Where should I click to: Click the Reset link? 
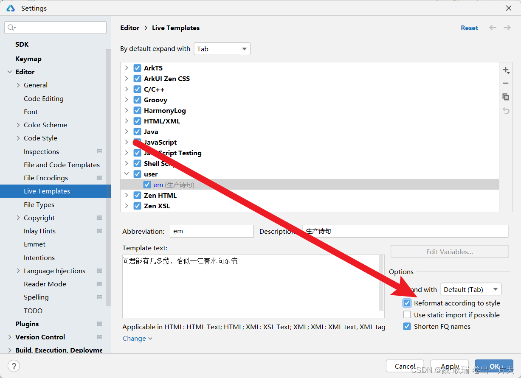(x=470, y=28)
